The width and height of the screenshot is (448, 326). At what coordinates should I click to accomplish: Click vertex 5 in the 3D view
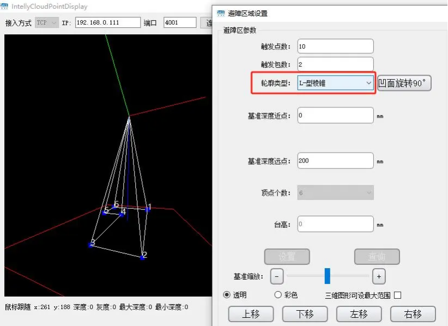coord(105,213)
